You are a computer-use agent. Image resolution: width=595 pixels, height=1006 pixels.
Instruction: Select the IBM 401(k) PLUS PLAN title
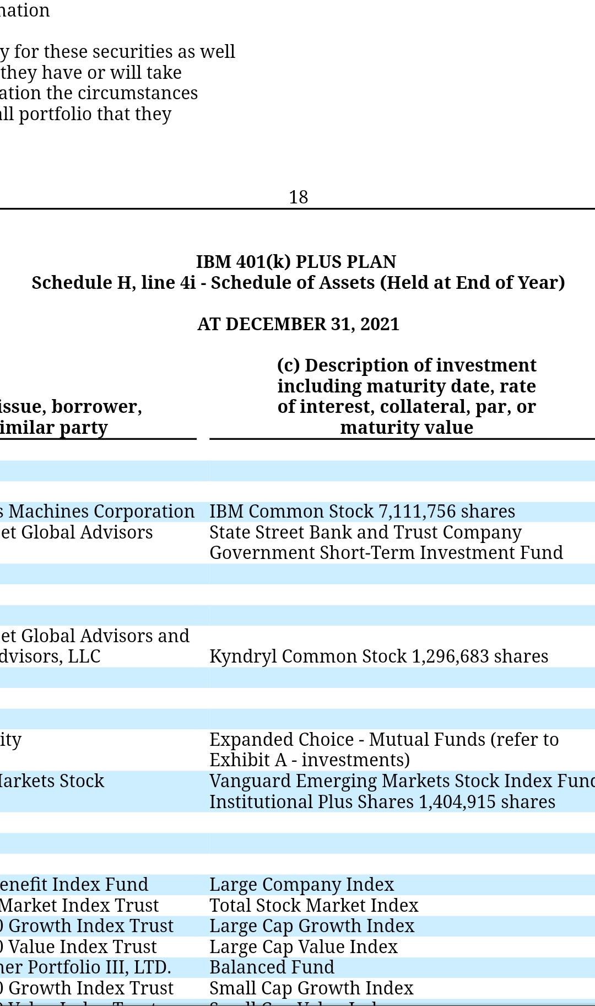point(296,261)
